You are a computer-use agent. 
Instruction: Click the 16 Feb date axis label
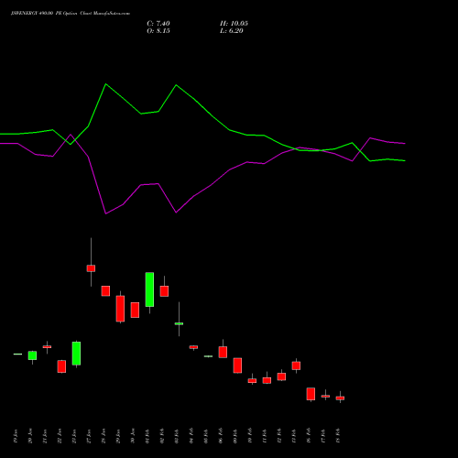[309, 436]
